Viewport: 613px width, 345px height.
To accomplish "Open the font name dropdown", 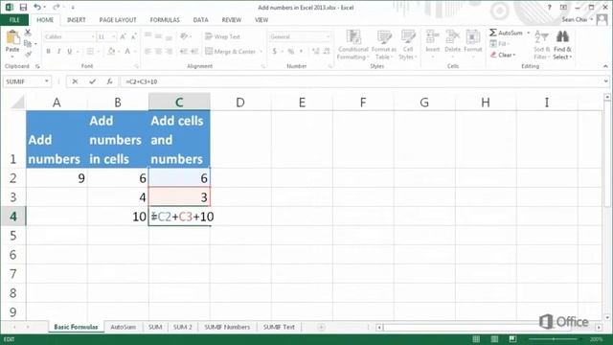I will pyautogui.click(x=93, y=36).
